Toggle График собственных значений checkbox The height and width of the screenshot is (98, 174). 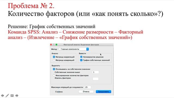(x=81, y=60)
